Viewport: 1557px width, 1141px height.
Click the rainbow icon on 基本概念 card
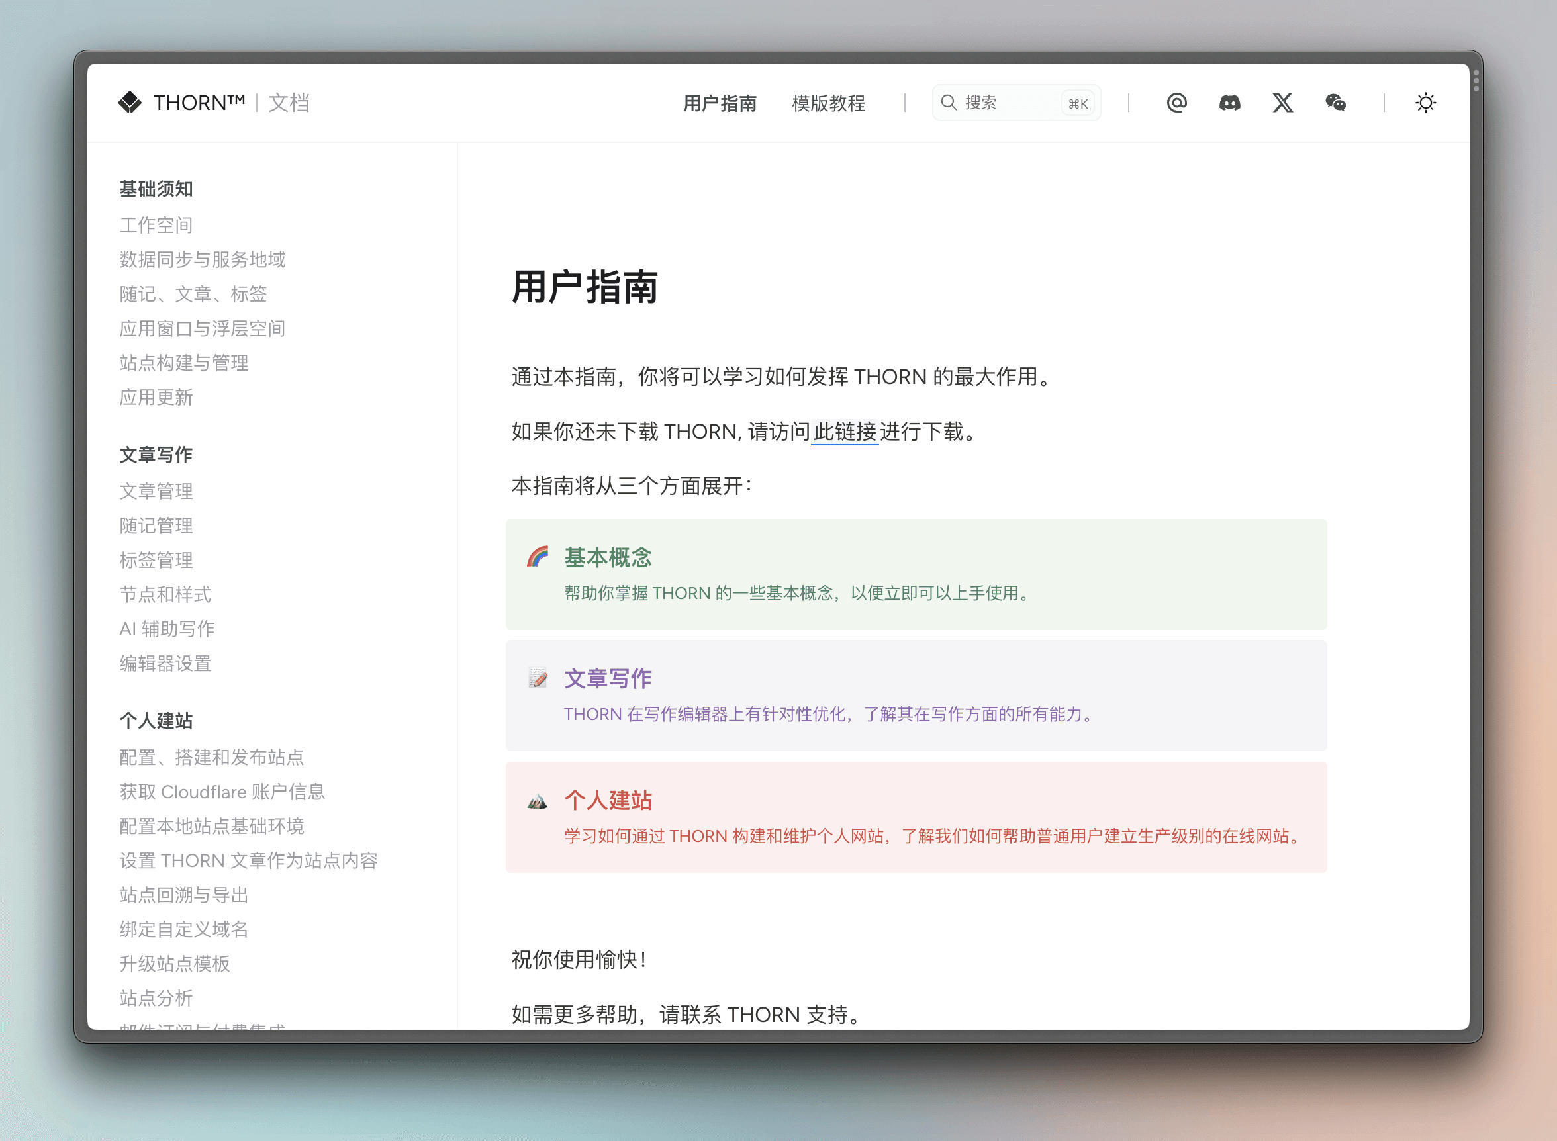tap(538, 557)
